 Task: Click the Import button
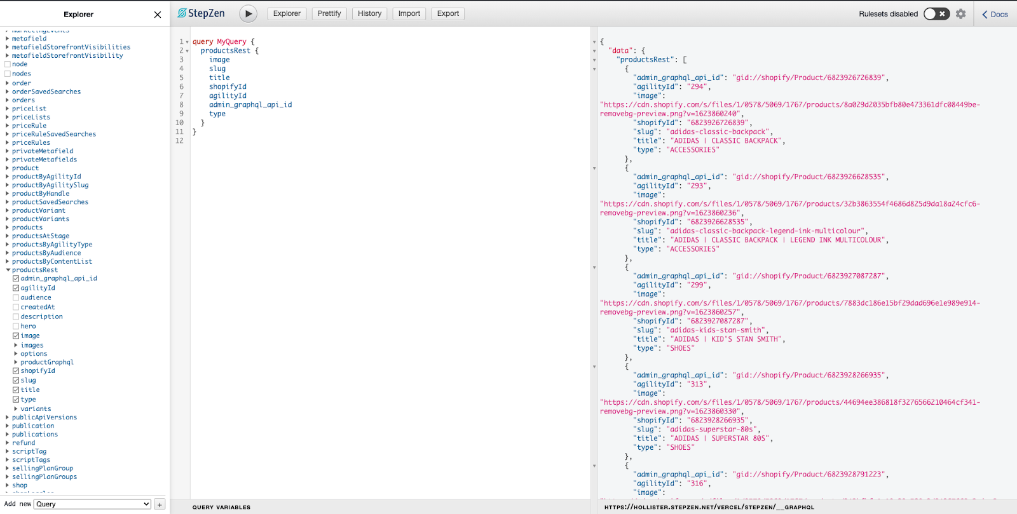(409, 13)
